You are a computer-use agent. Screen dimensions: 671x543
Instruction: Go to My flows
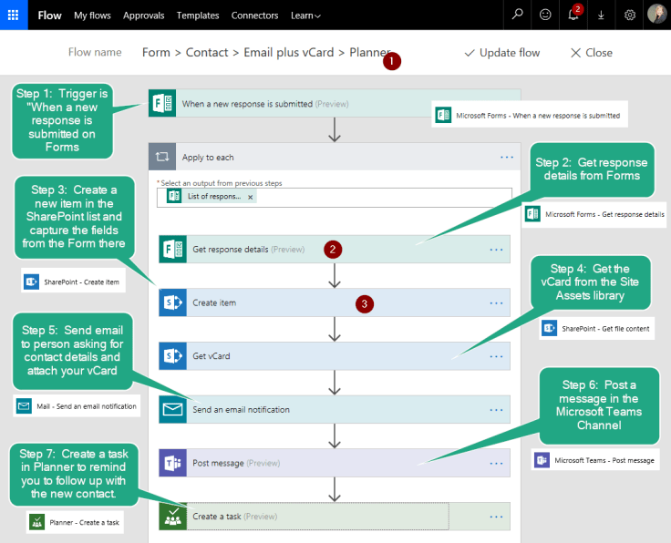pos(92,15)
